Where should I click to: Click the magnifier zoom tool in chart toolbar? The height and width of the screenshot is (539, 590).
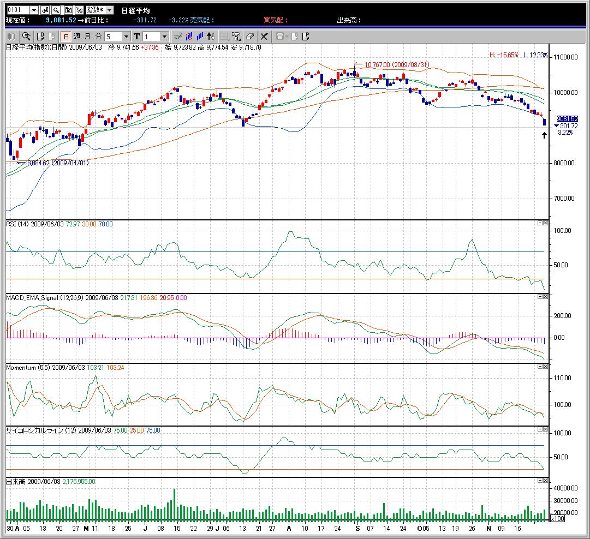(x=26, y=37)
